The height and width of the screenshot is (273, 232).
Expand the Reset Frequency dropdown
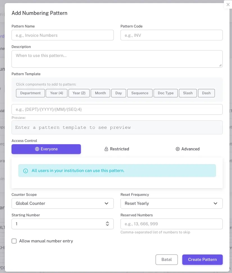[x=171, y=203]
